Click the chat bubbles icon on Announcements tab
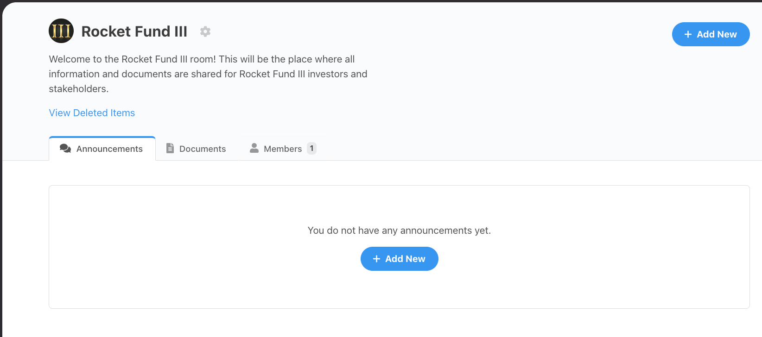This screenshot has height=337, width=762. pos(65,149)
